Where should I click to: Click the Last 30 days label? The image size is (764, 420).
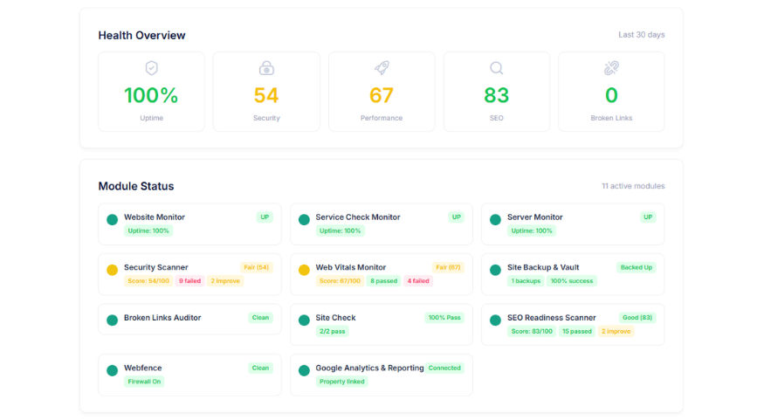click(642, 35)
